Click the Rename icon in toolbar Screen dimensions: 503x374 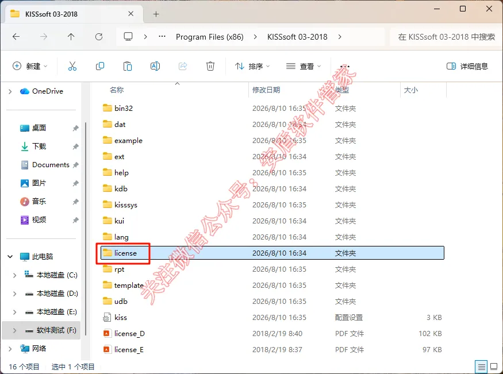[x=155, y=66]
